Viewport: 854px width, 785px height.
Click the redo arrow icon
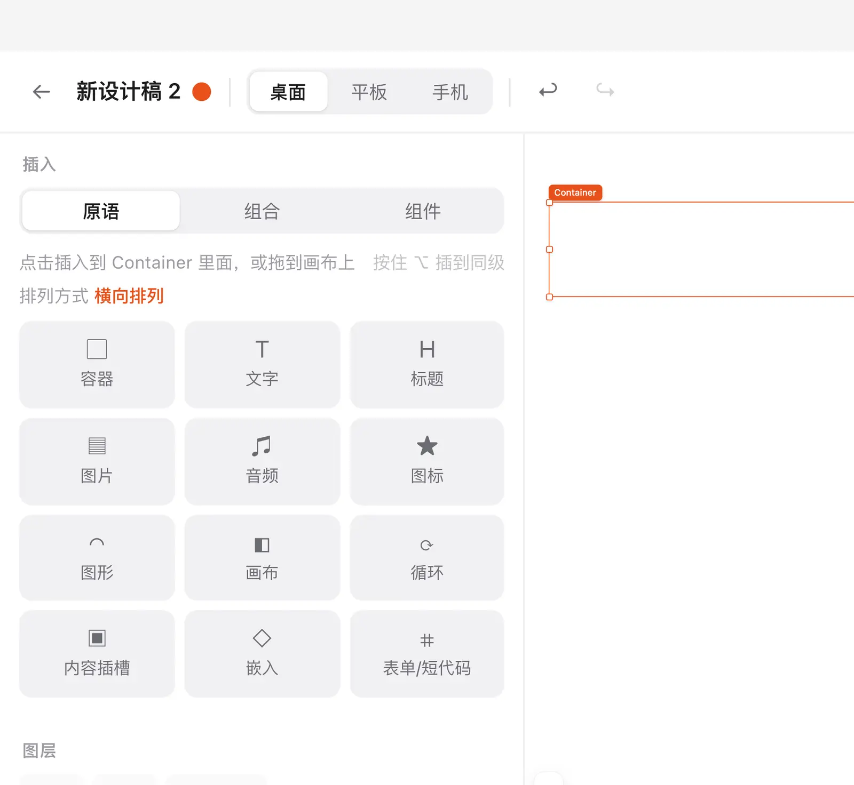(x=605, y=90)
